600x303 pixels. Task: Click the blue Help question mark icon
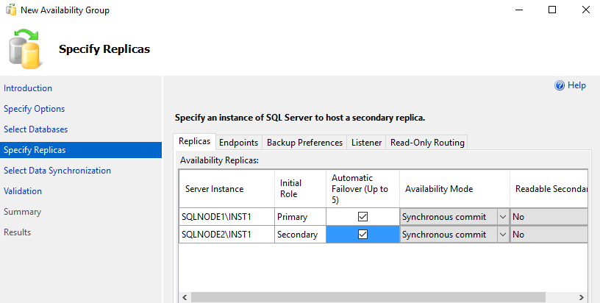pos(560,86)
